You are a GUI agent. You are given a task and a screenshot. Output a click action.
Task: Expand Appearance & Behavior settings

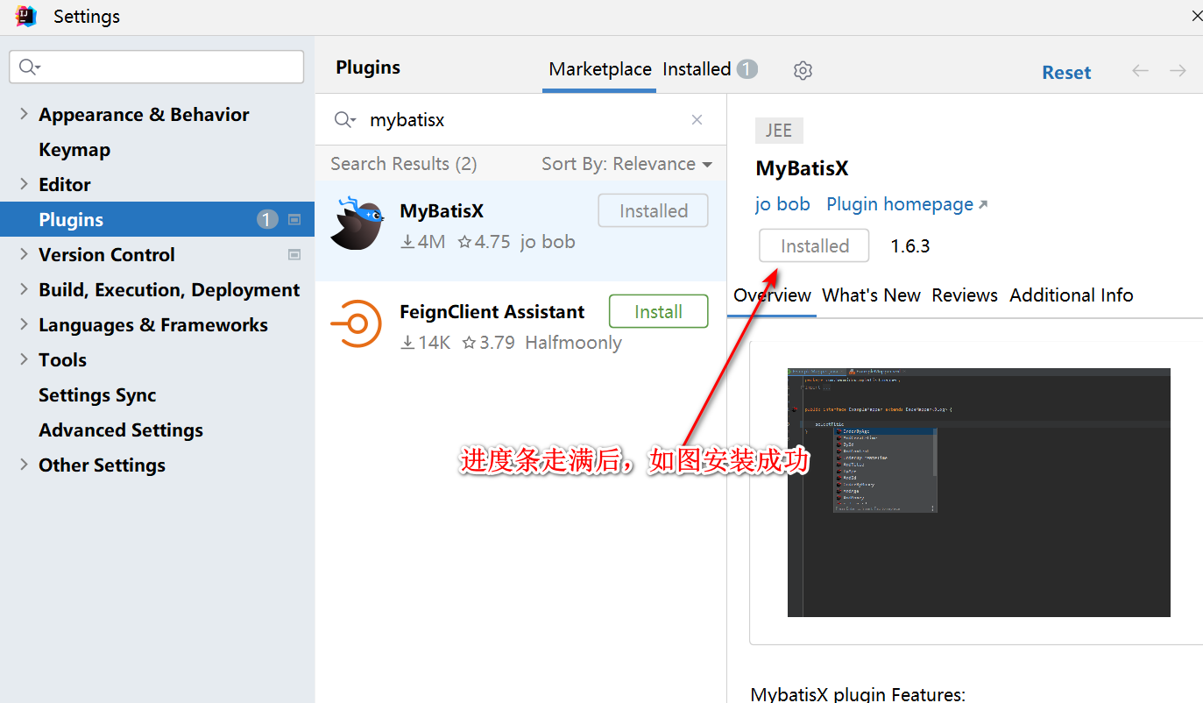click(x=24, y=114)
